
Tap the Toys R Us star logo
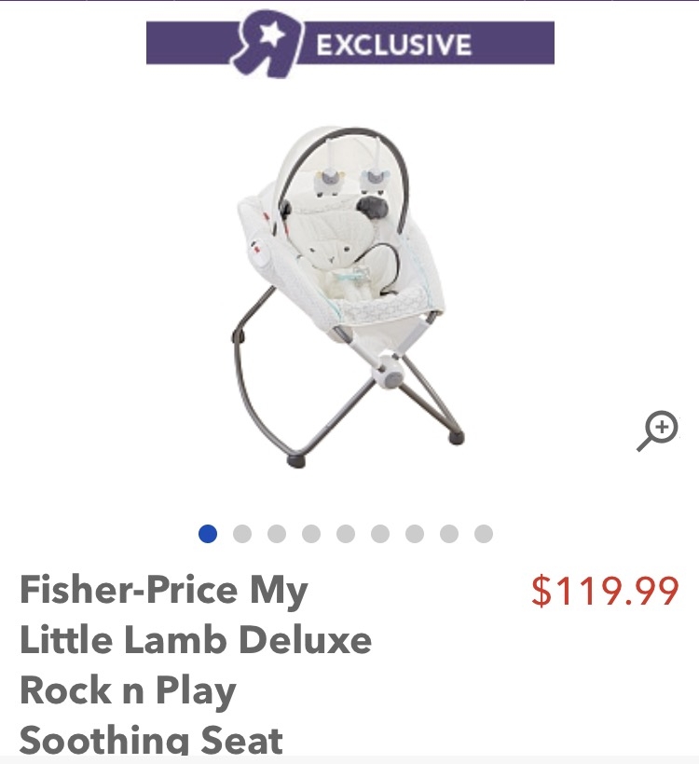coord(267,43)
